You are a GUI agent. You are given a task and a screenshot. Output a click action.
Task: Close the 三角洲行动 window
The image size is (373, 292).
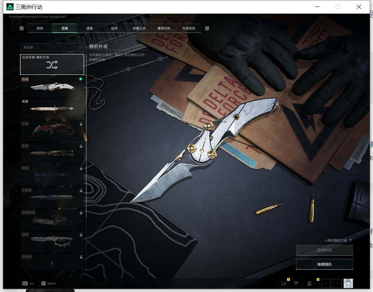[x=359, y=7]
